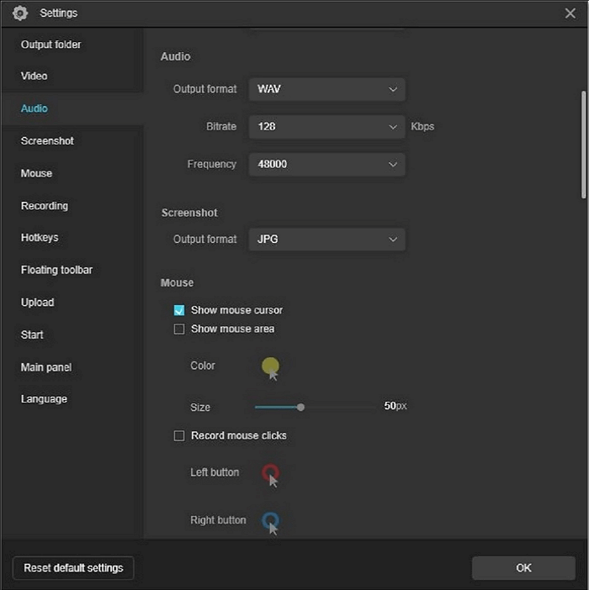Click the mouse area Size slider handle
The image size is (589, 590).
pos(300,408)
